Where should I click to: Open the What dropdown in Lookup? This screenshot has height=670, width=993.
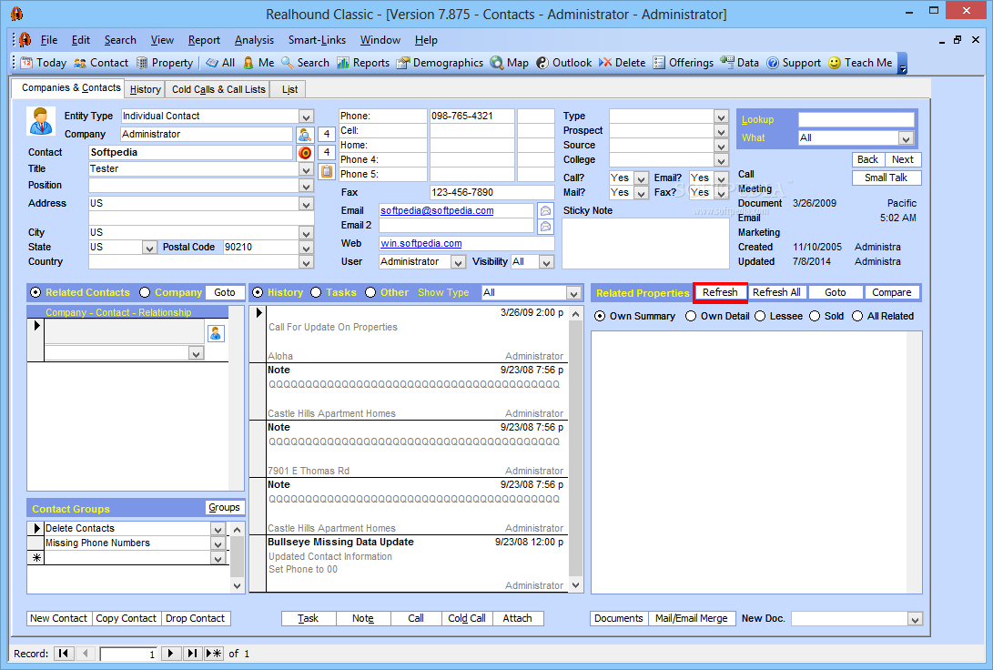point(906,138)
